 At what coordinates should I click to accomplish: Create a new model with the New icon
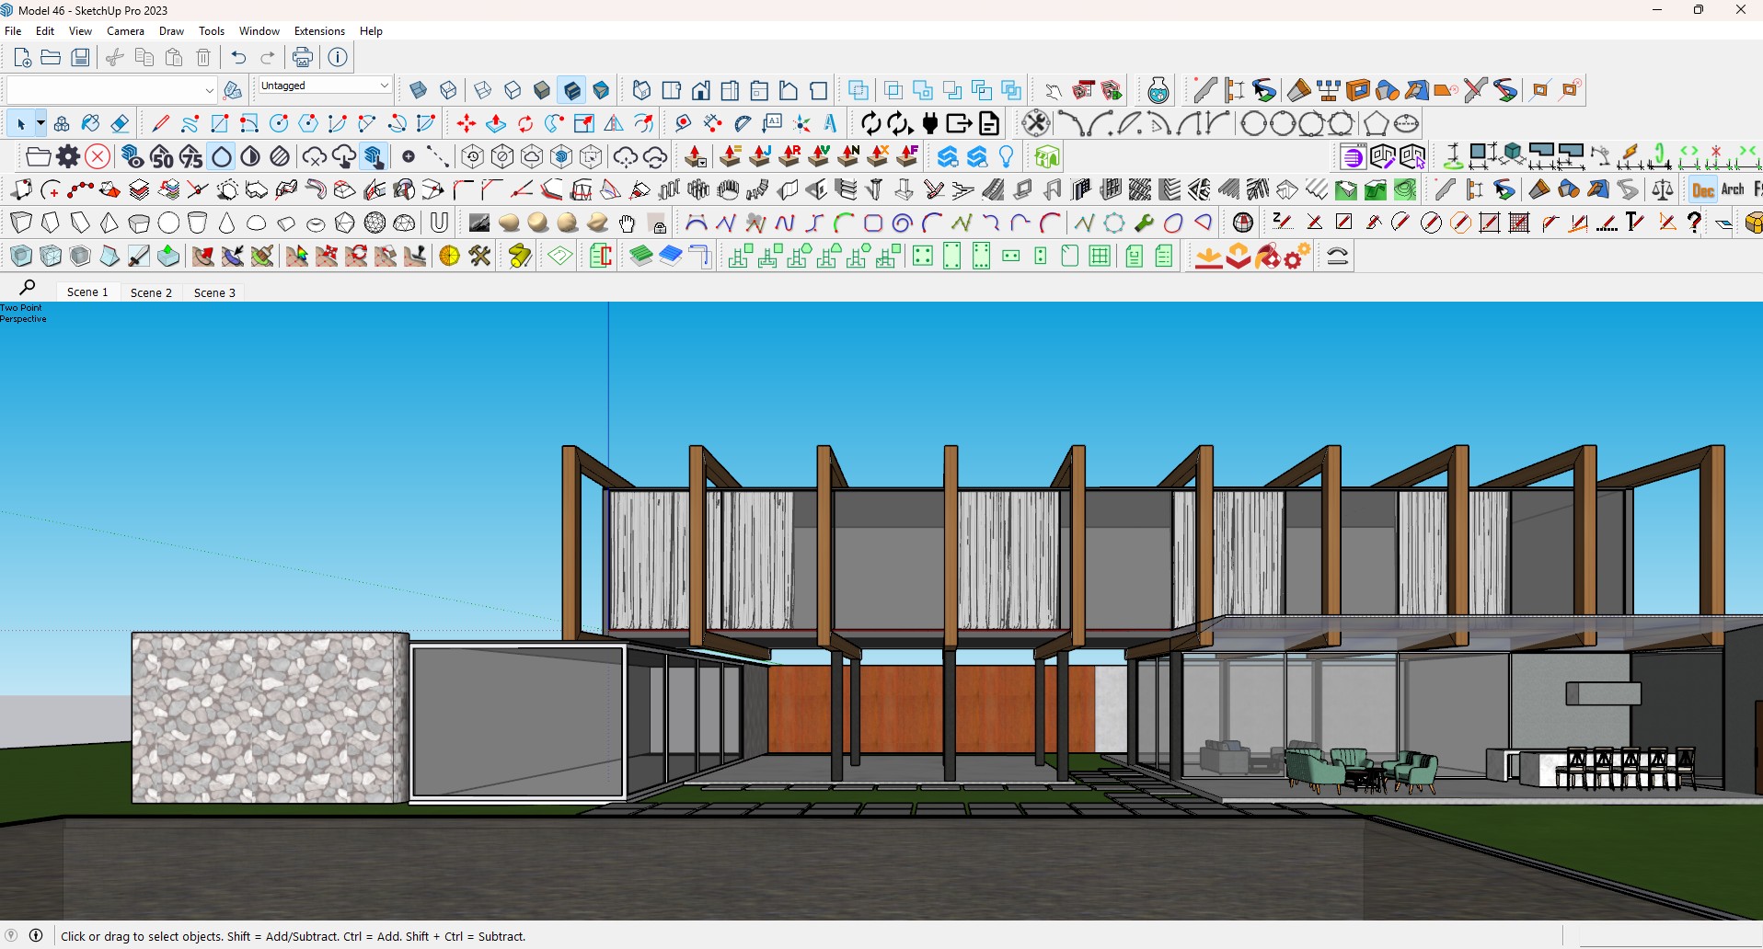tap(22, 57)
